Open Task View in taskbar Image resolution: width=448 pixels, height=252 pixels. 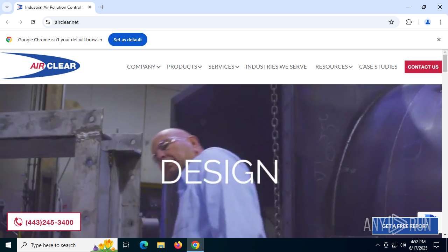point(126,245)
